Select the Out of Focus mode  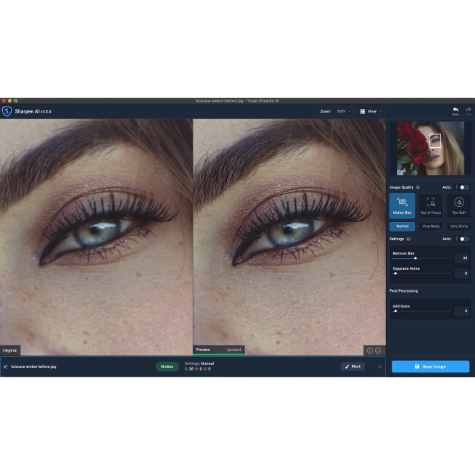coord(431,202)
